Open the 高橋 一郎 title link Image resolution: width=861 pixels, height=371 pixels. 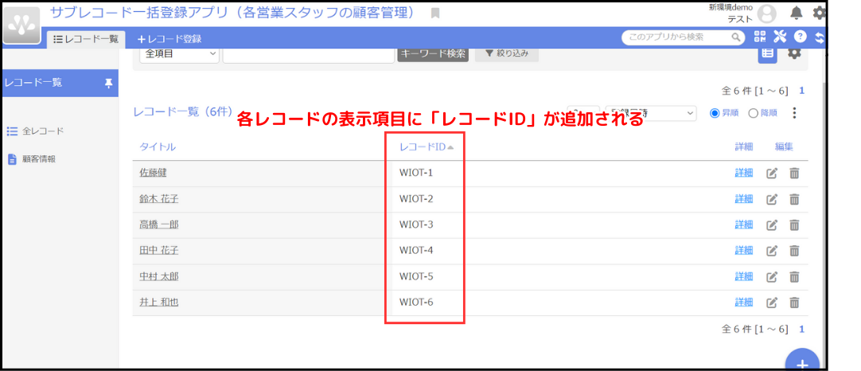(x=158, y=225)
